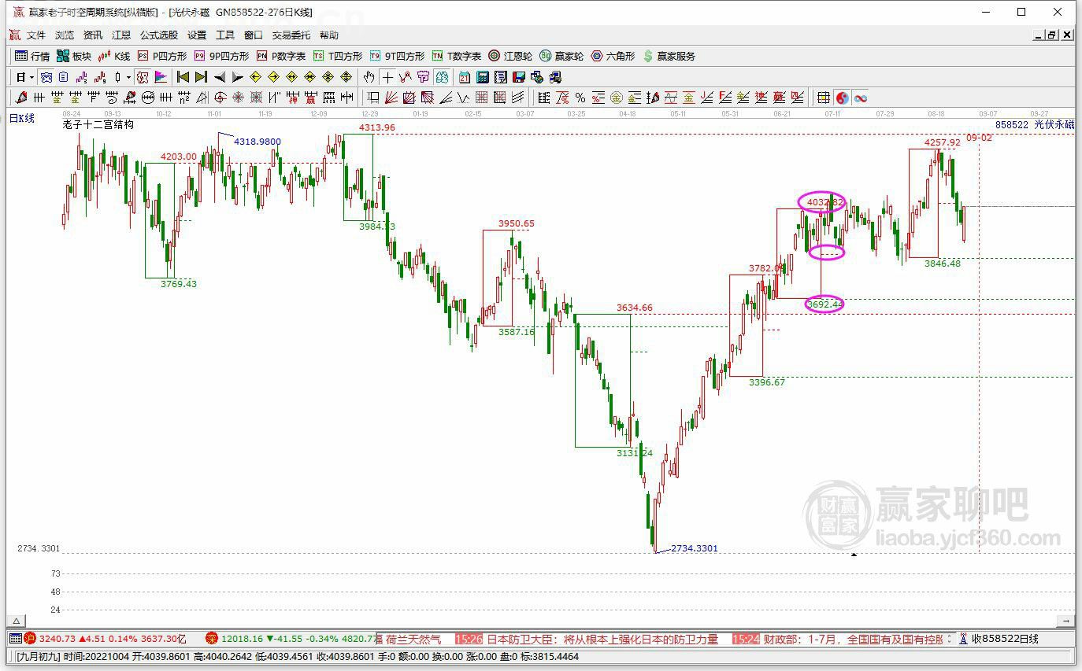
Task: Open the 窗口 menu
Action: tap(254, 35)
